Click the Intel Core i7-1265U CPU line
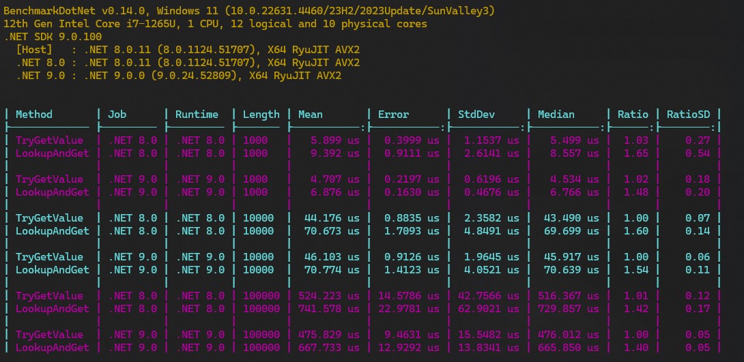Image resolution: width=744 pixels, height=362 pixels. [x=215, y=24]
